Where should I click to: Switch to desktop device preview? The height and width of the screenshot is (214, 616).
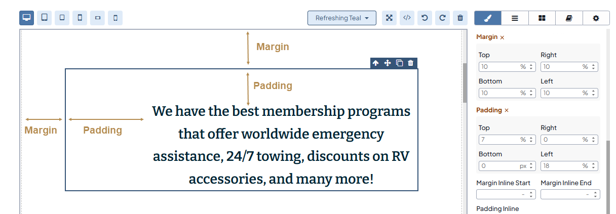click(27, 18)
